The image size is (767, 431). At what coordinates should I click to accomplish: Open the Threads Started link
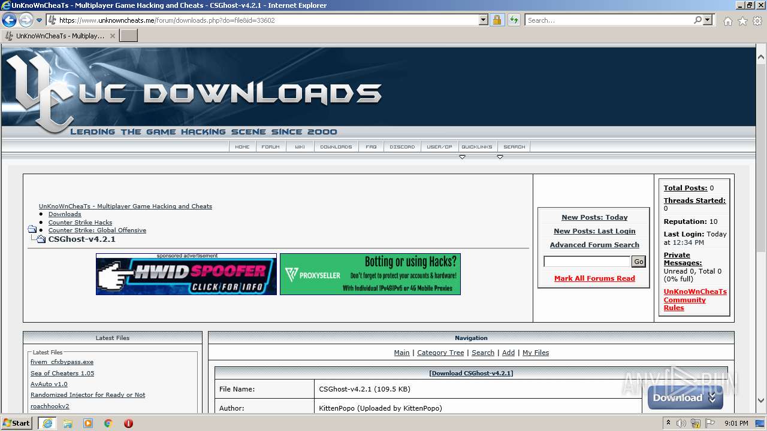694,201
